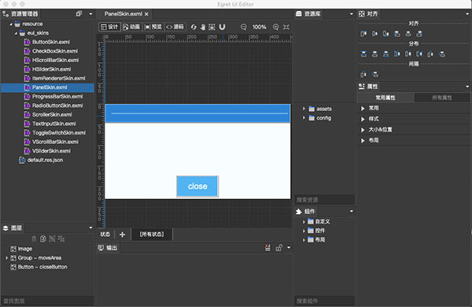Open ButtonSkin.exml in the file tree
This screenshot has width=472, height=307.
[51, 43]
